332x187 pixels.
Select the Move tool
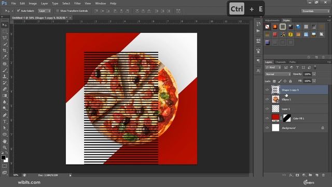pyautogui.click(x=5, y=25)
